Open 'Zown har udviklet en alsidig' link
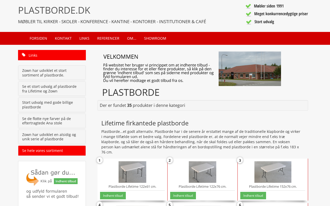Viewport: 330px width, 206px height. point(52,137)
